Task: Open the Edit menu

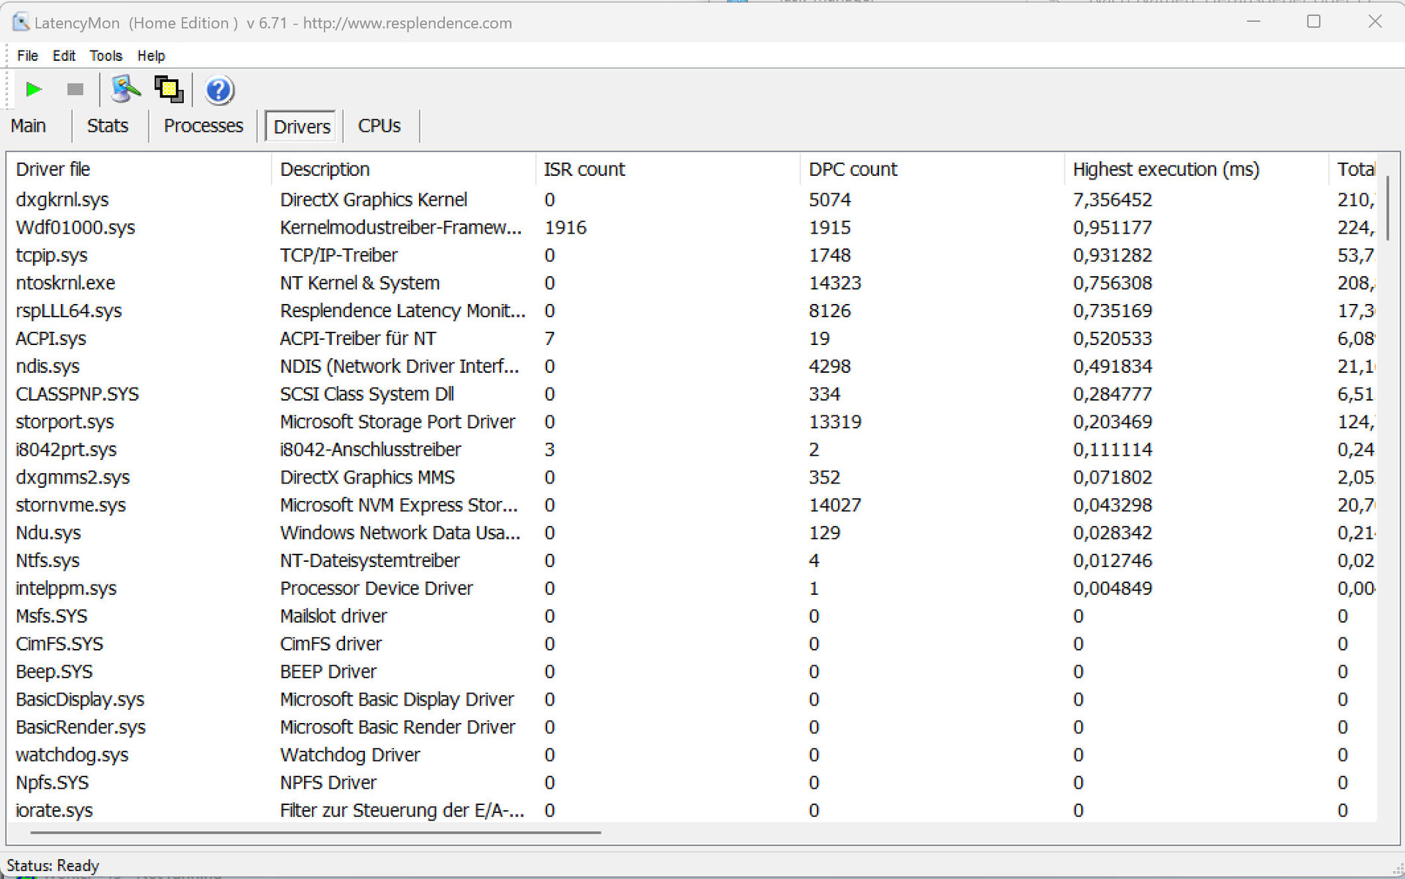Action: coord(64,56)
